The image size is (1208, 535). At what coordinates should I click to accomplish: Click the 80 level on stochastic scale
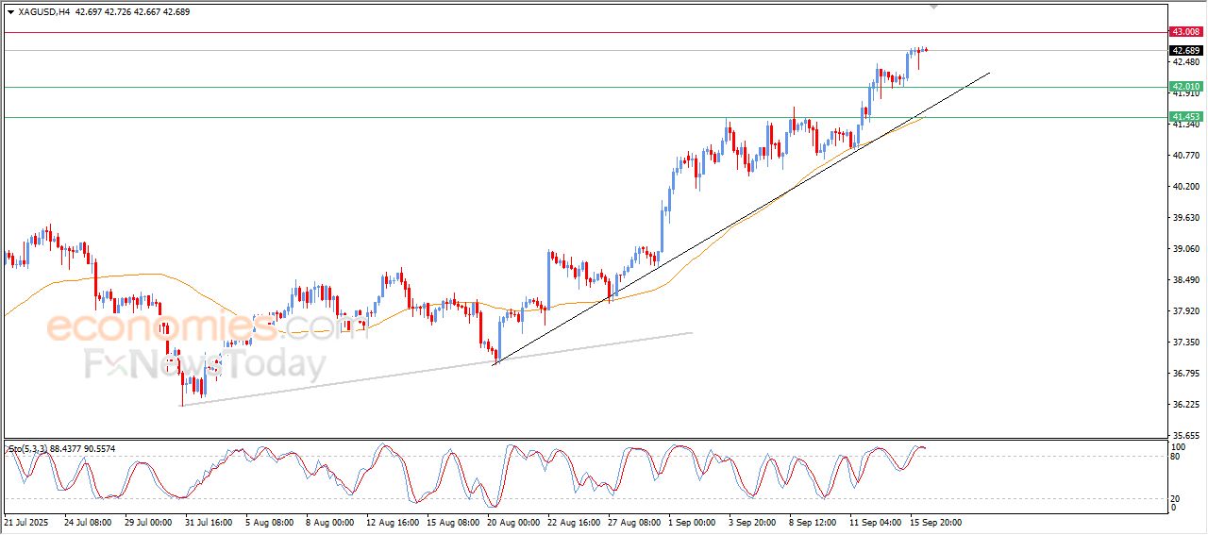1176,457
